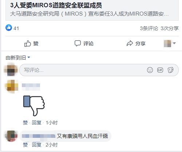Open the 3次分享 shares count link

pos(170,28)
